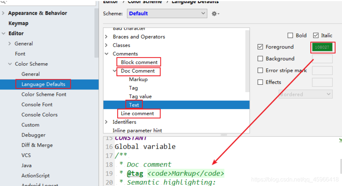
Task: Select Doc Comment item
Action: pos(138,71)
